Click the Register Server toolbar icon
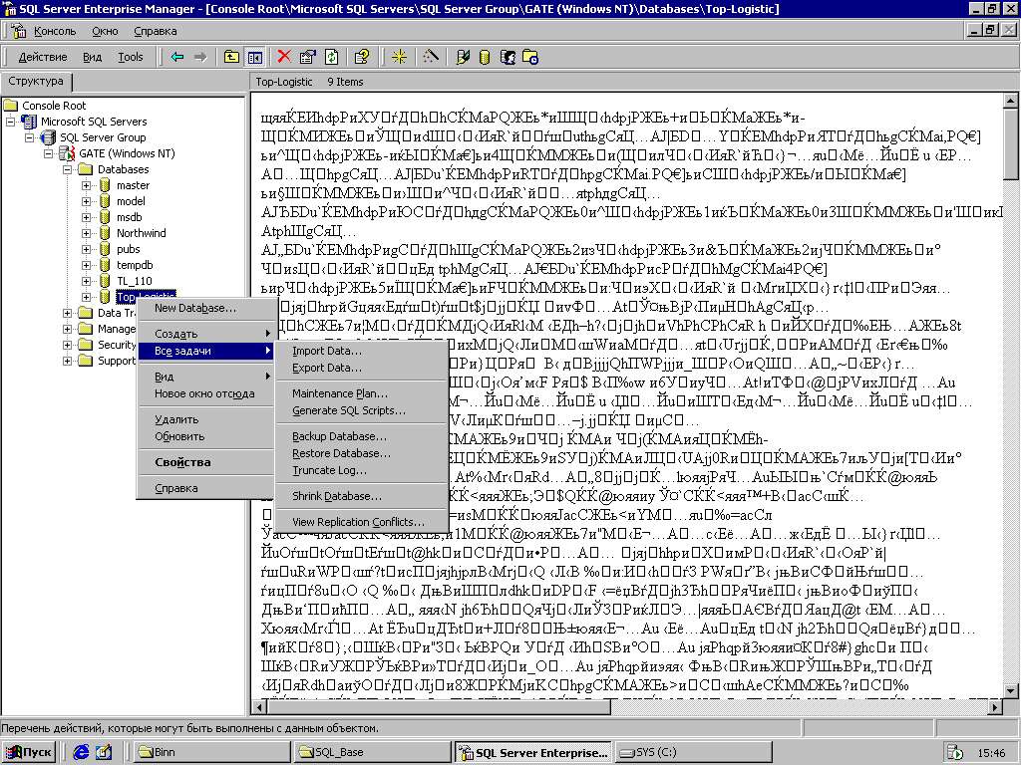This screenshot has height=765, width=1021. pyautogui.click(x=463, y=57)
